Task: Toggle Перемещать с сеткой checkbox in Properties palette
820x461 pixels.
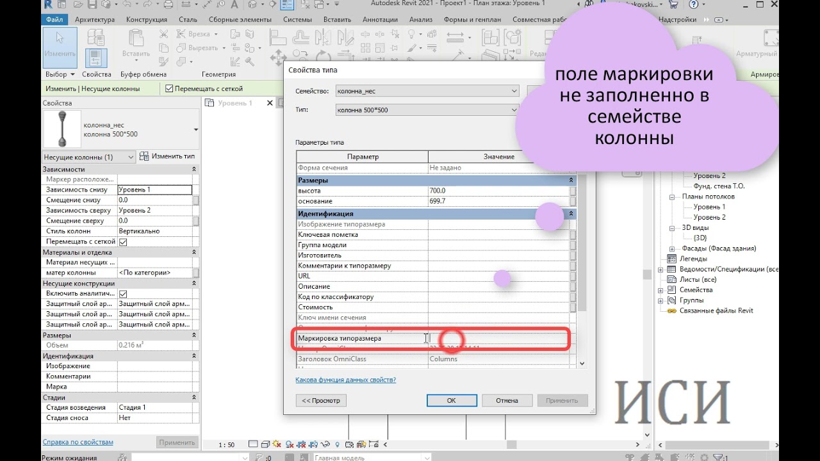Action: pyautogui.click(x=123, y=242)
